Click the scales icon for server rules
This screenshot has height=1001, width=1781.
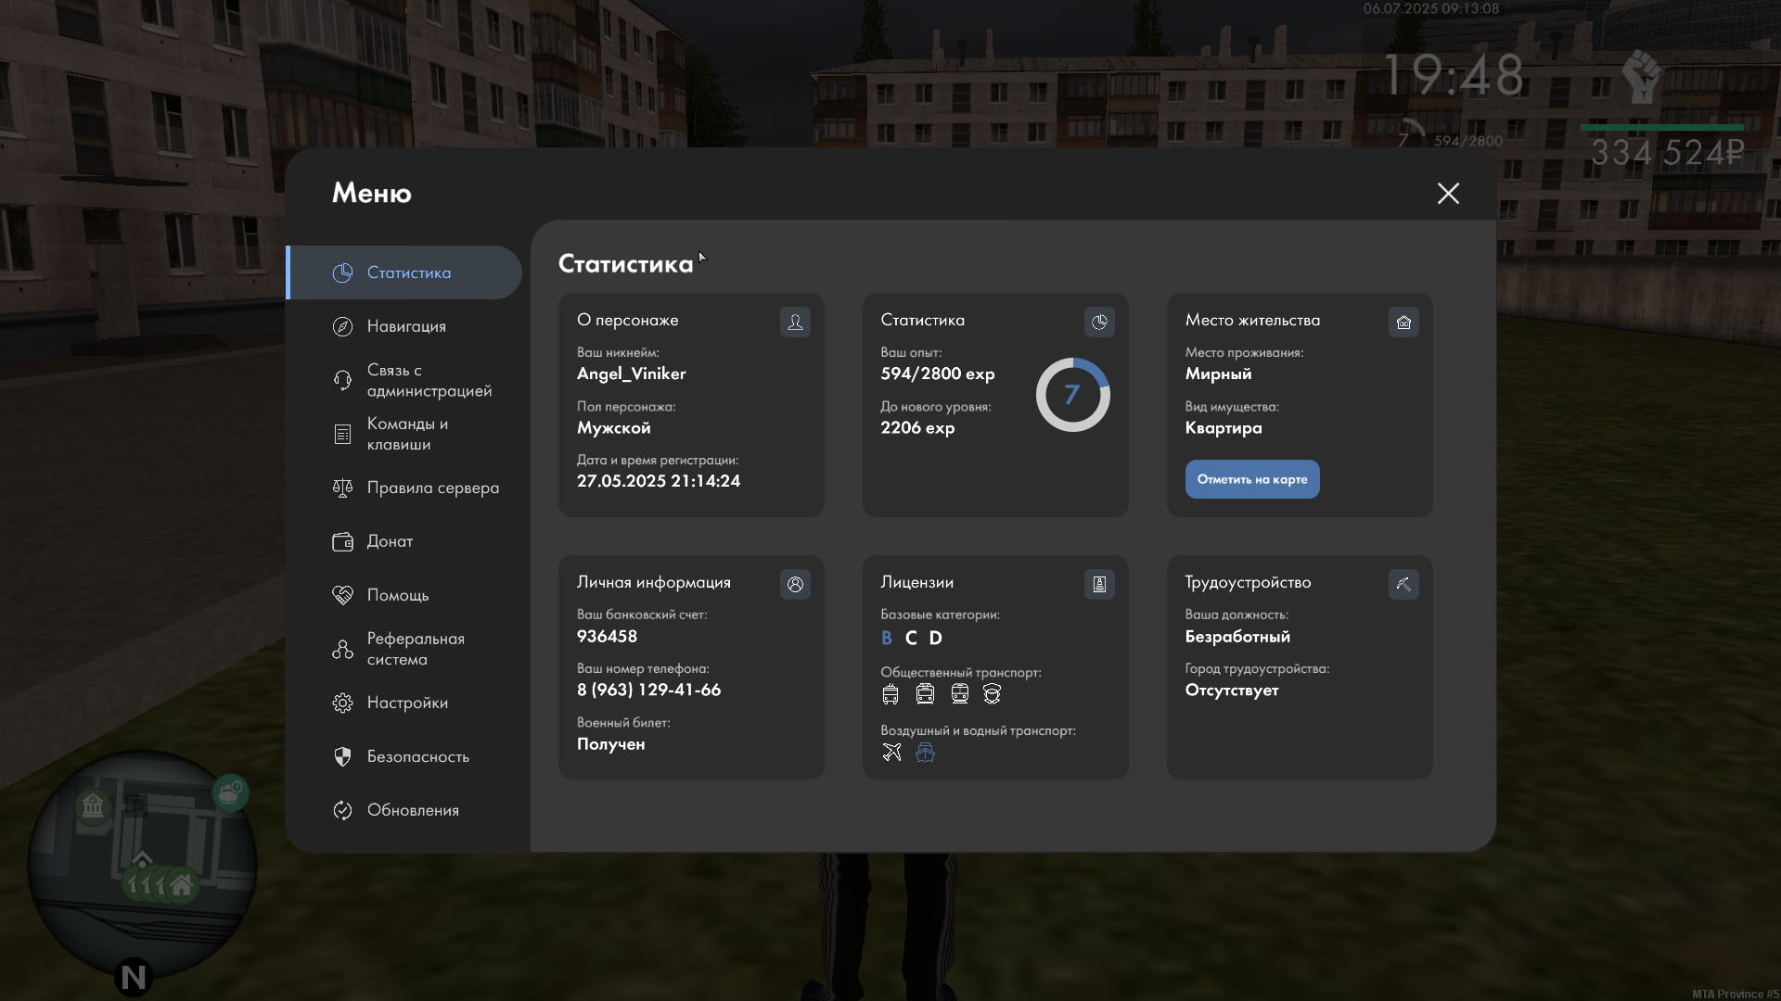pos(342,488)
